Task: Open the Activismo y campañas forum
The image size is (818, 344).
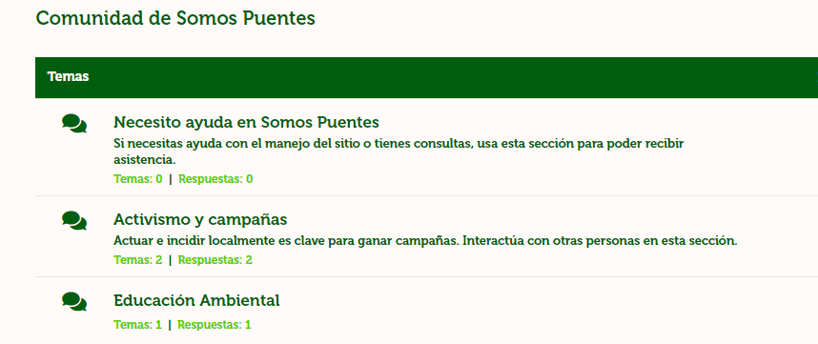Action: point(200,219)
